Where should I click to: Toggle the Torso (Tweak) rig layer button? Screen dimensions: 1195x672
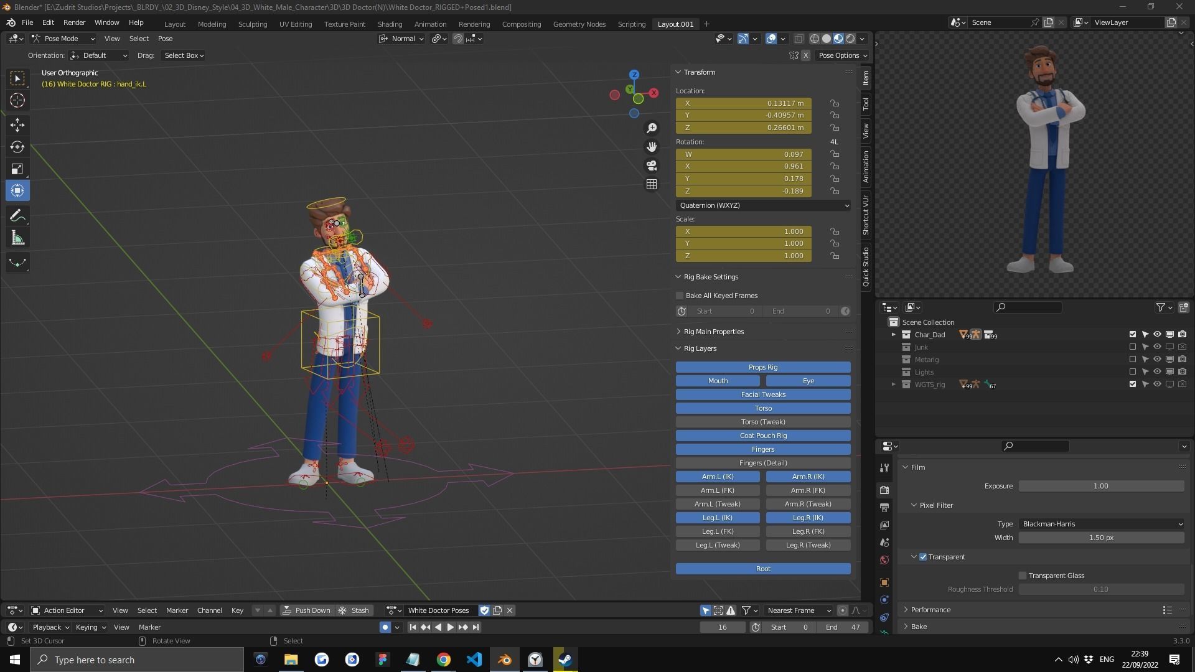763,422
